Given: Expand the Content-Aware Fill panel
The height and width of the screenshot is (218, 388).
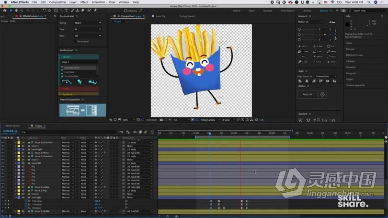Looking at the screenshot, I should coord(355,85).
